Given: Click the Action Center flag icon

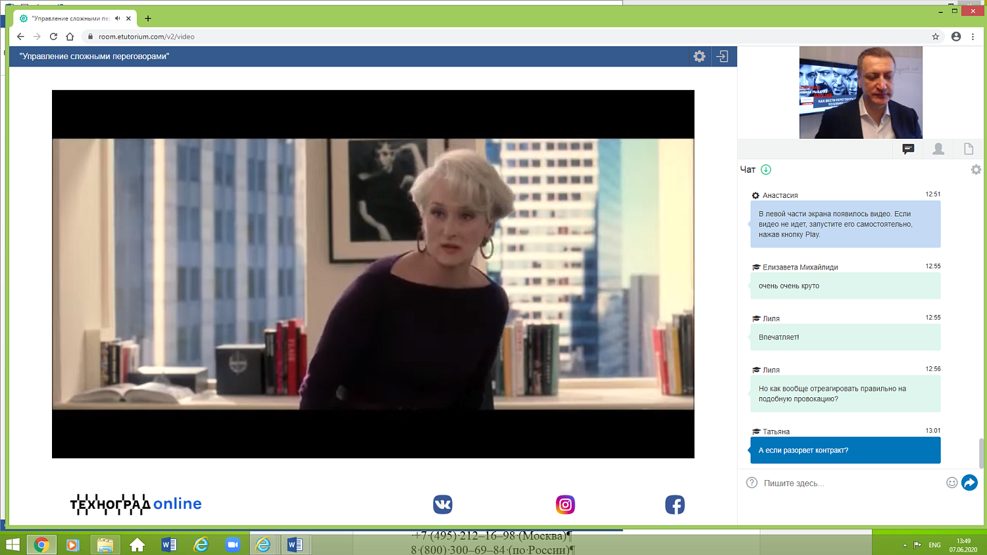Looking at the screenshot, I should 917,545.
